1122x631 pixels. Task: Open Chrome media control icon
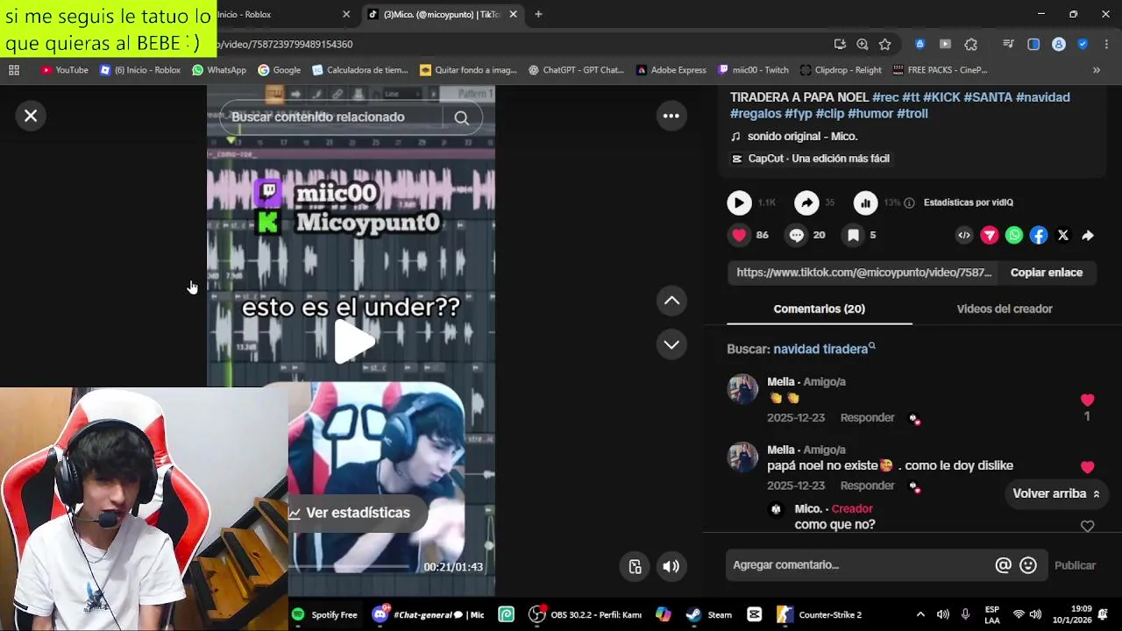pyautogui.click(x=1008, y=44)
